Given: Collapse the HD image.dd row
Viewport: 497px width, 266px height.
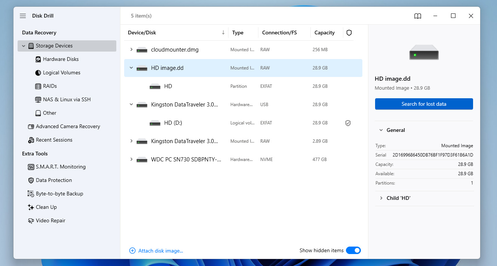Looking at the screenshot, I should [131, 68].
